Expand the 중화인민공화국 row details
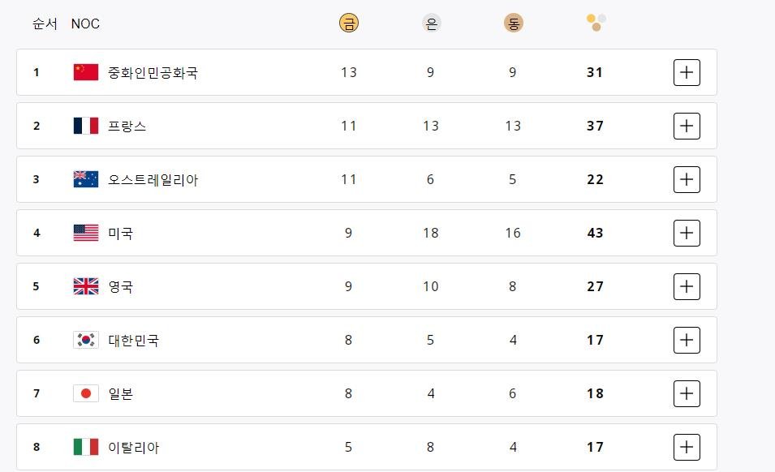The image size is (775, 472). pos(687,72)
